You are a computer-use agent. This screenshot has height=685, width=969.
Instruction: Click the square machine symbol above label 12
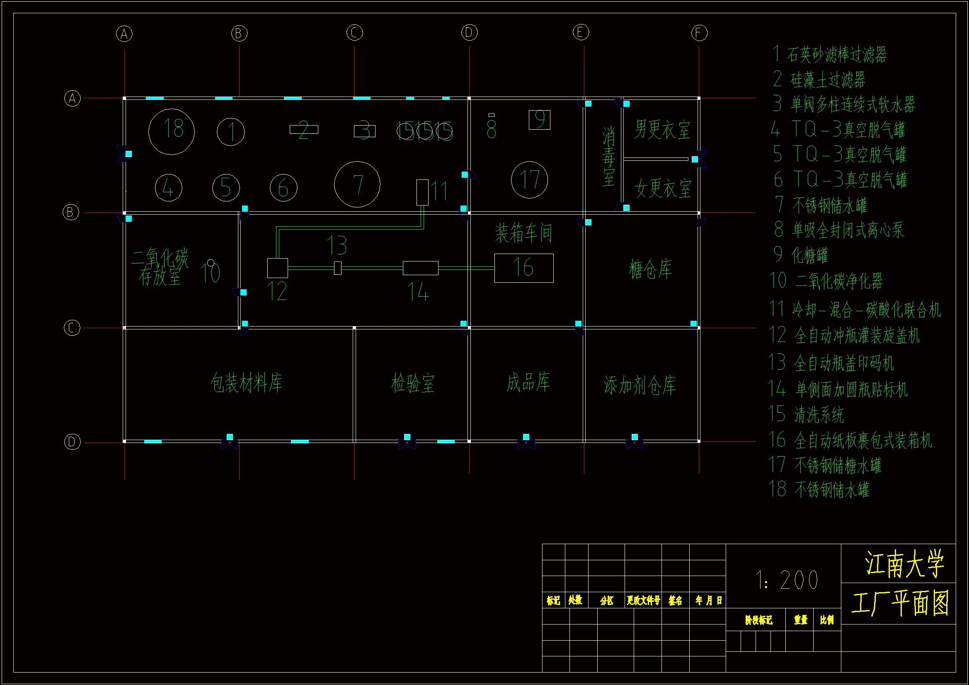tap(277, 268)
